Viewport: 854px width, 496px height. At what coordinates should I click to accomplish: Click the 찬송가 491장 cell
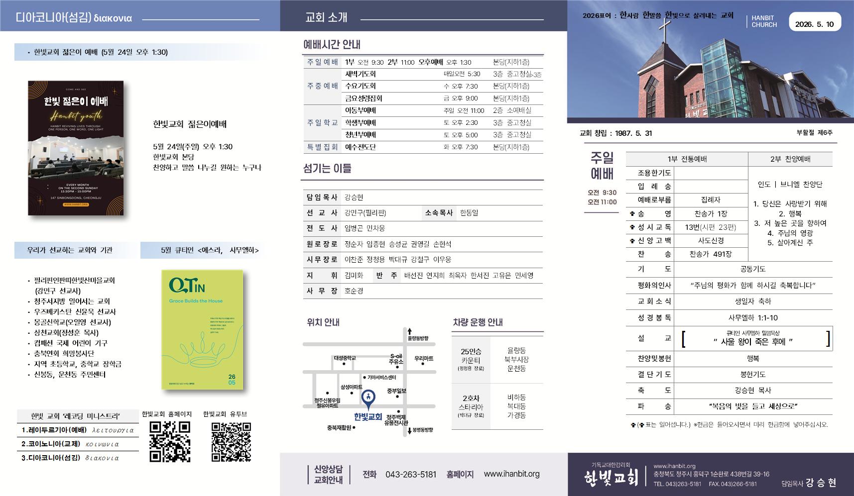711,254
